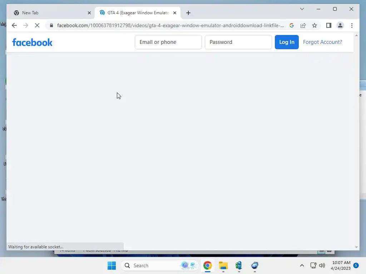This screenshot has width=366, height=274.
Task: Close the New Tab tab
Action: 89,13
